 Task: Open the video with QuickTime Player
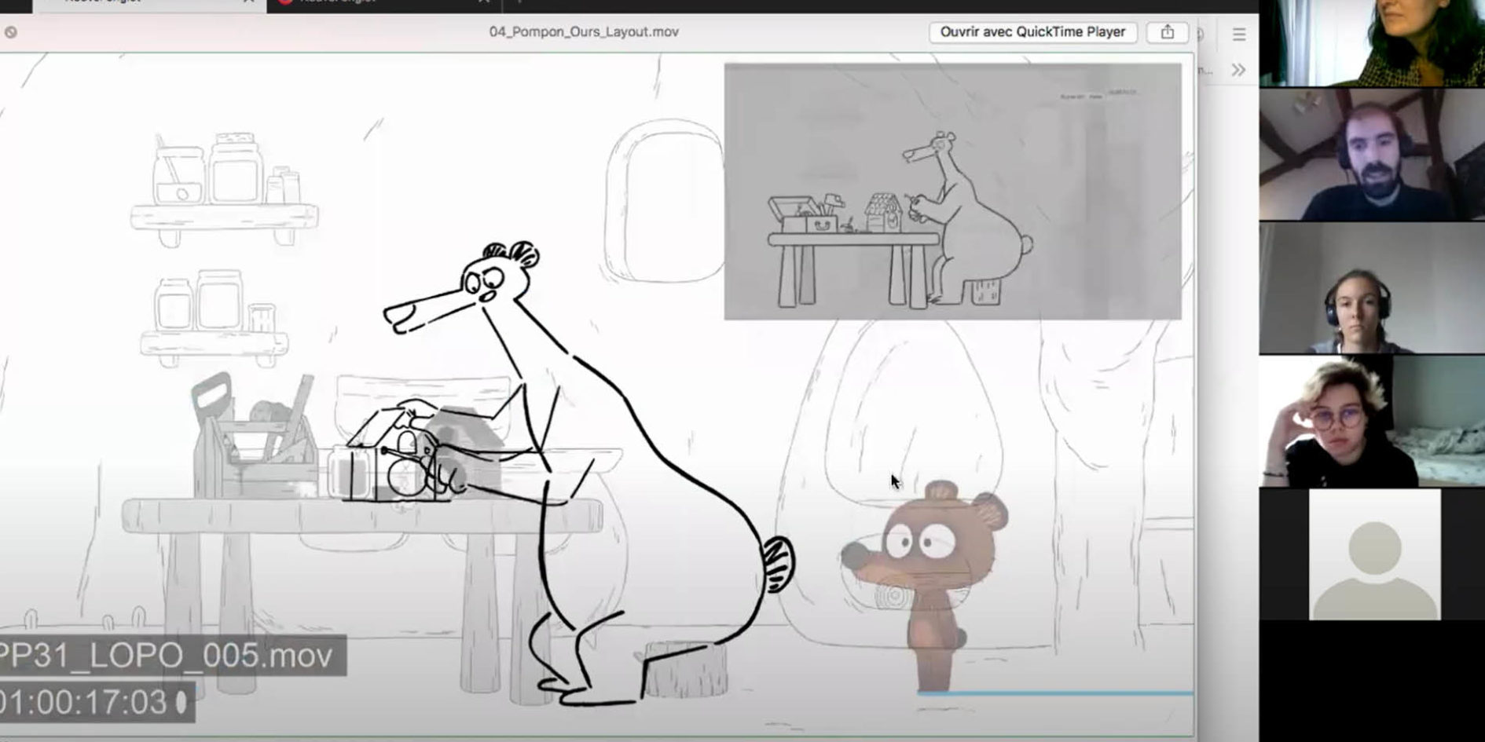(1032, 32)
